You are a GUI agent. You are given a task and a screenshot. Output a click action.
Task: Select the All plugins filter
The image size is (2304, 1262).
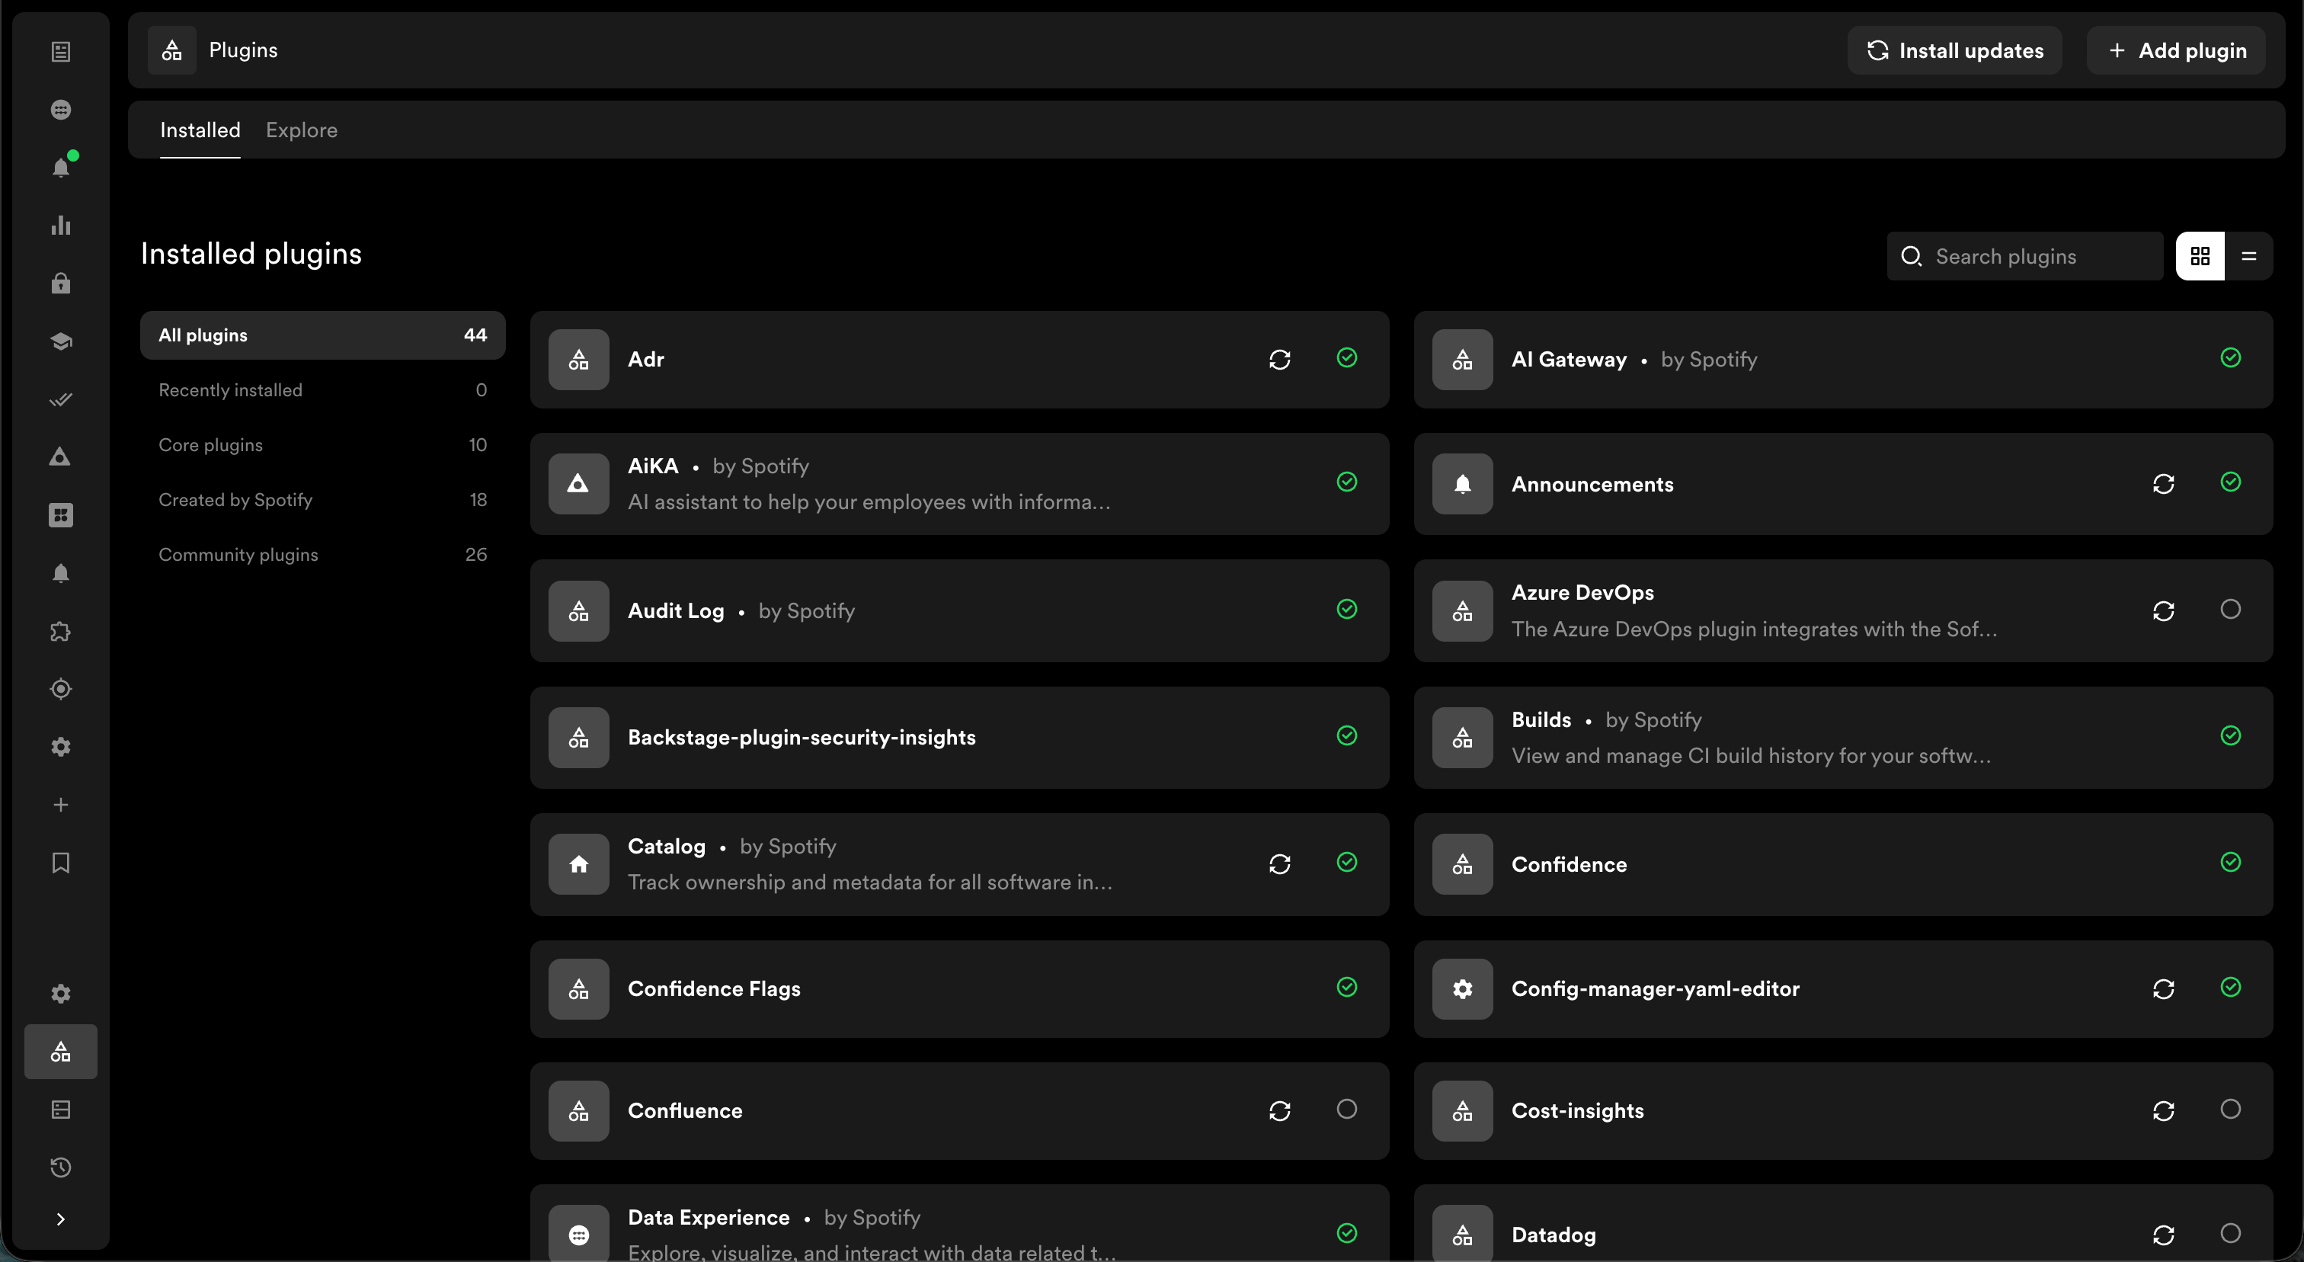[323, 335]
